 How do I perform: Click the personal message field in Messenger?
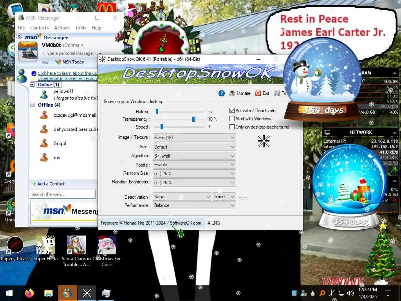pyautogui.click(x=69, y=53)
